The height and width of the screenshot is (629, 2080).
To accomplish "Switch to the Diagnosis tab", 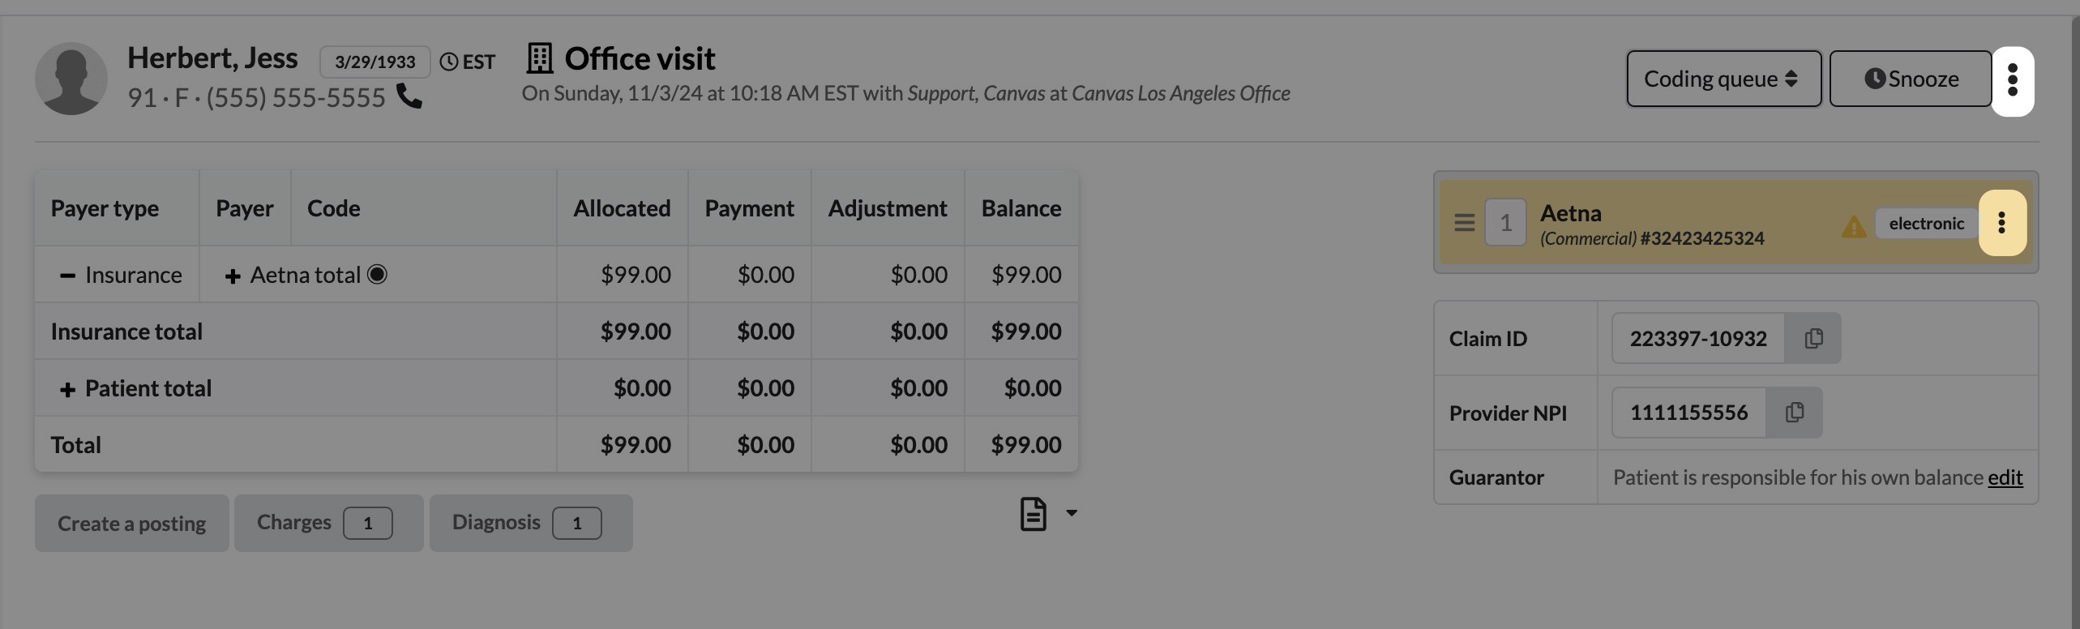I will (x=530, y=523).
